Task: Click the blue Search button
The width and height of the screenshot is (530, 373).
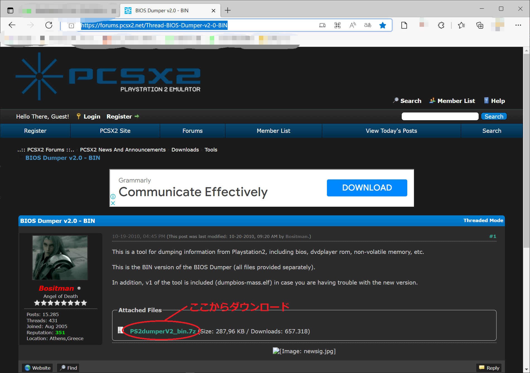Action: click(x=494, y=116)
